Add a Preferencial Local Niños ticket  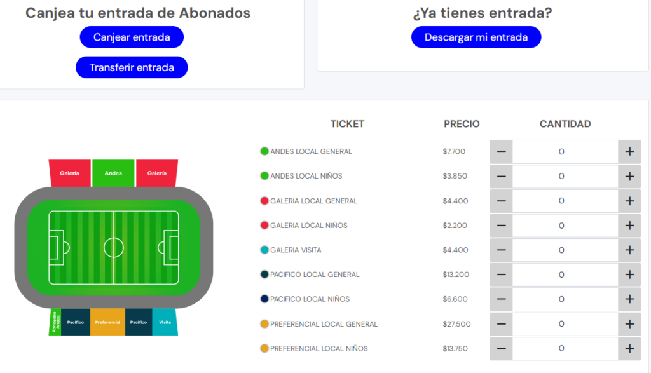coord(629,348)
